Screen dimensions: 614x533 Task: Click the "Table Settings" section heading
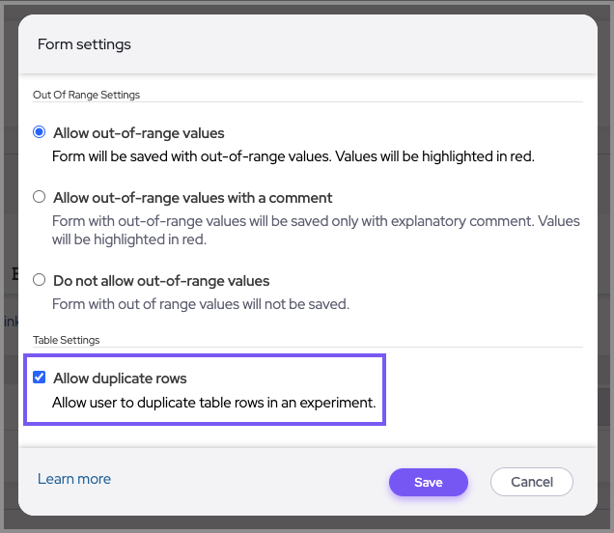coord(67,340)
